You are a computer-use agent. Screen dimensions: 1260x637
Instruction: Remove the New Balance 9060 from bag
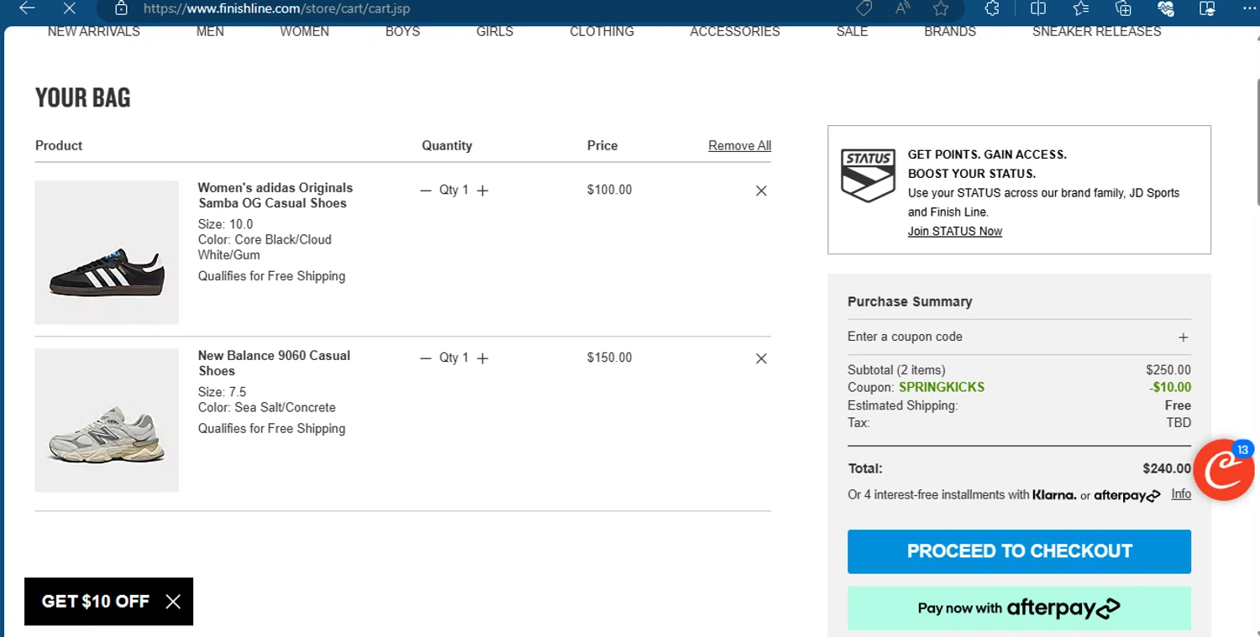[761, 358]
